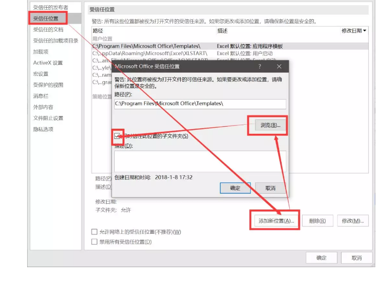
Task: Click the 路径(P) input field in dialog
Action: [200, 104]
